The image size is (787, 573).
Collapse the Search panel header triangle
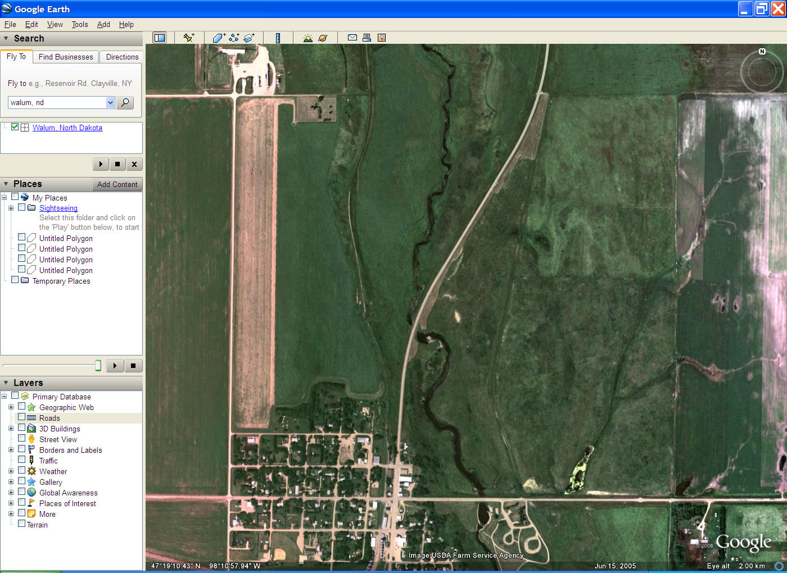[6, 39]
